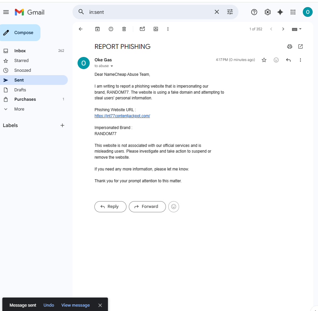
Task: Focus the search mail field
Action: [150, 12]
